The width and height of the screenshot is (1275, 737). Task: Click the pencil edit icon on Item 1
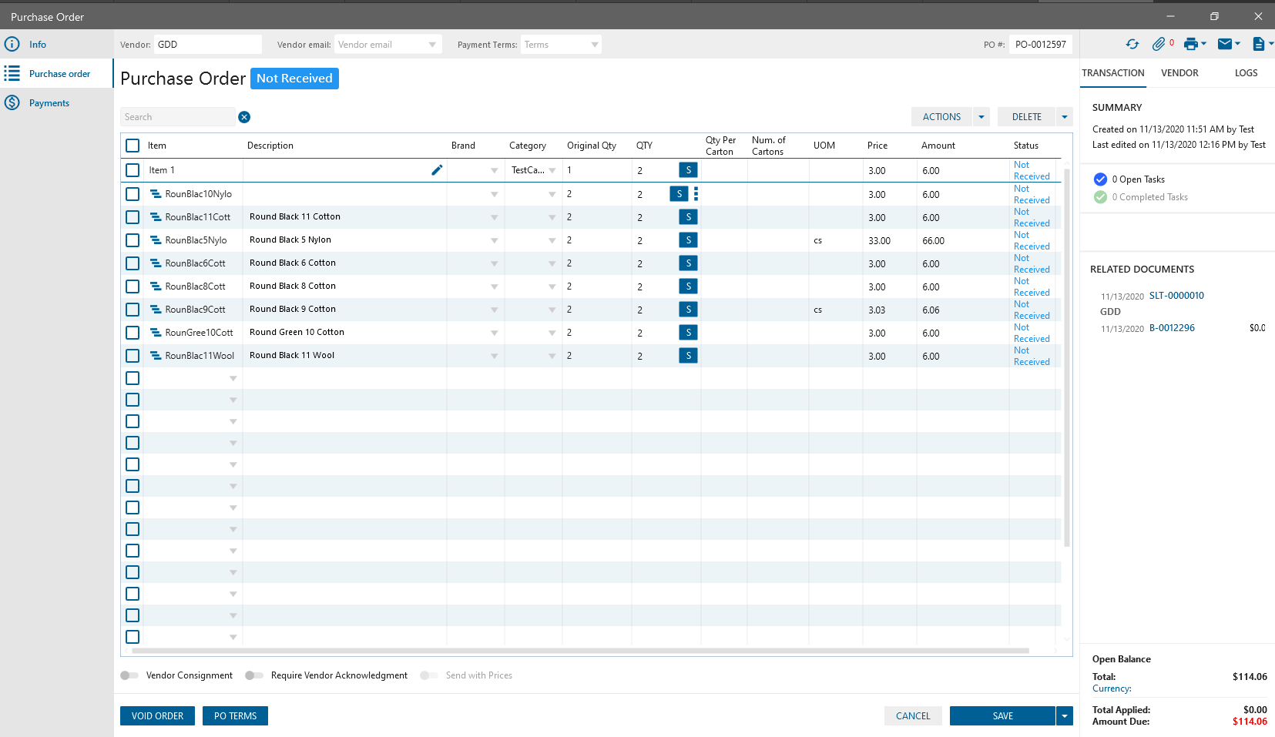click(x=437, y=170)
